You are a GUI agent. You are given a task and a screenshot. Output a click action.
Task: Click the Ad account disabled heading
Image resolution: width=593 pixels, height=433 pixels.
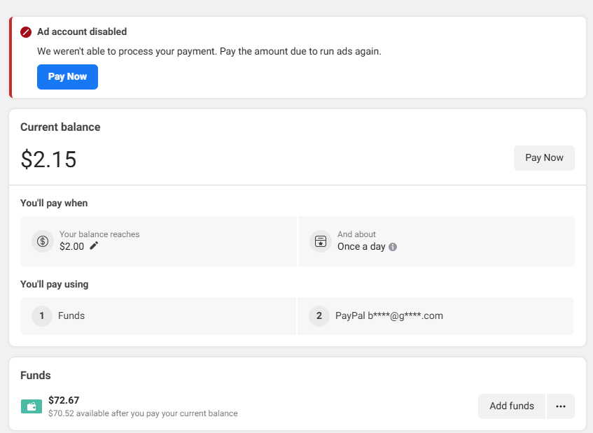(82, 32)
